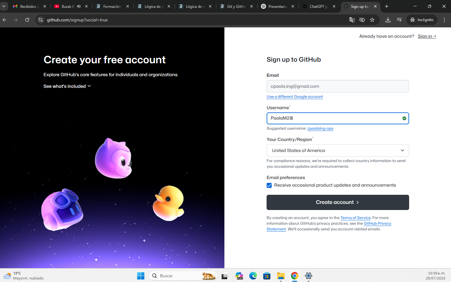Uncheck Receive occasional product updates checkbox

269,185
